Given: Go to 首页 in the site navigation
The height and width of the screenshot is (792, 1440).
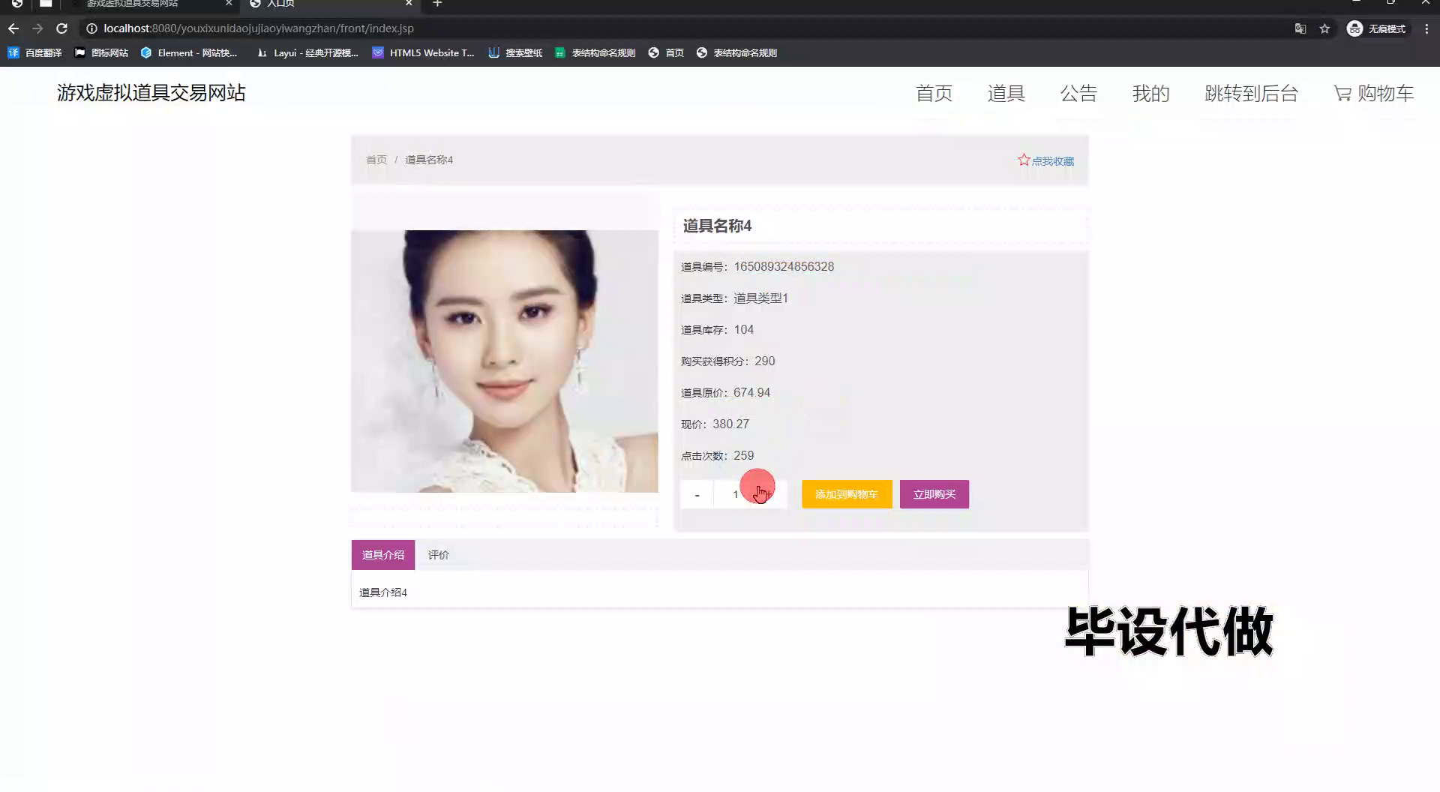Looking at the screenshot, I should point(934,94).
